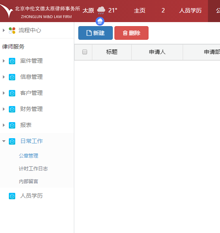Expand the 流程中心 tree arrow
The image size is (220, 233).
coord(4,30)
